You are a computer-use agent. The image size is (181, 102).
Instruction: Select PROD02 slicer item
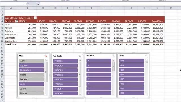pyautogui.click(x=65, y=65)
